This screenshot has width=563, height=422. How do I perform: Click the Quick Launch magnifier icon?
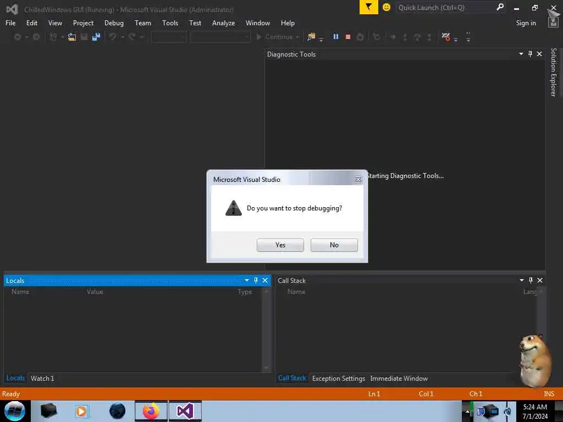pyautogui.click(x=500, y=7)
